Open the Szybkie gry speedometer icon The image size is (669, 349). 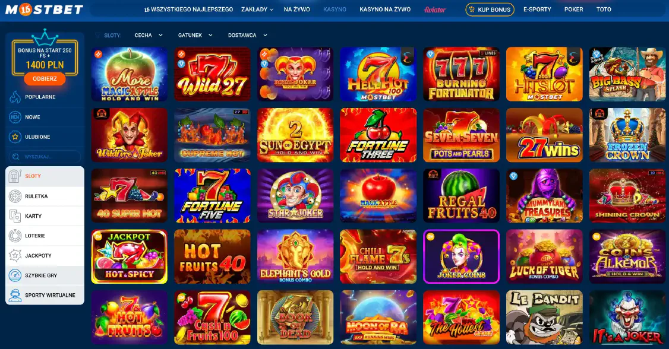(x=15, y=275)
